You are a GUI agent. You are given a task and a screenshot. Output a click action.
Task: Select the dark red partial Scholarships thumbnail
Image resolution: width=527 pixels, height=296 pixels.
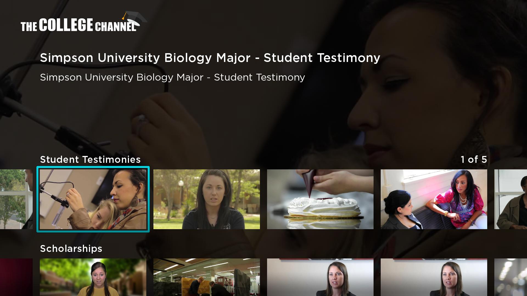pyautogui.click(x=16, y=277)
